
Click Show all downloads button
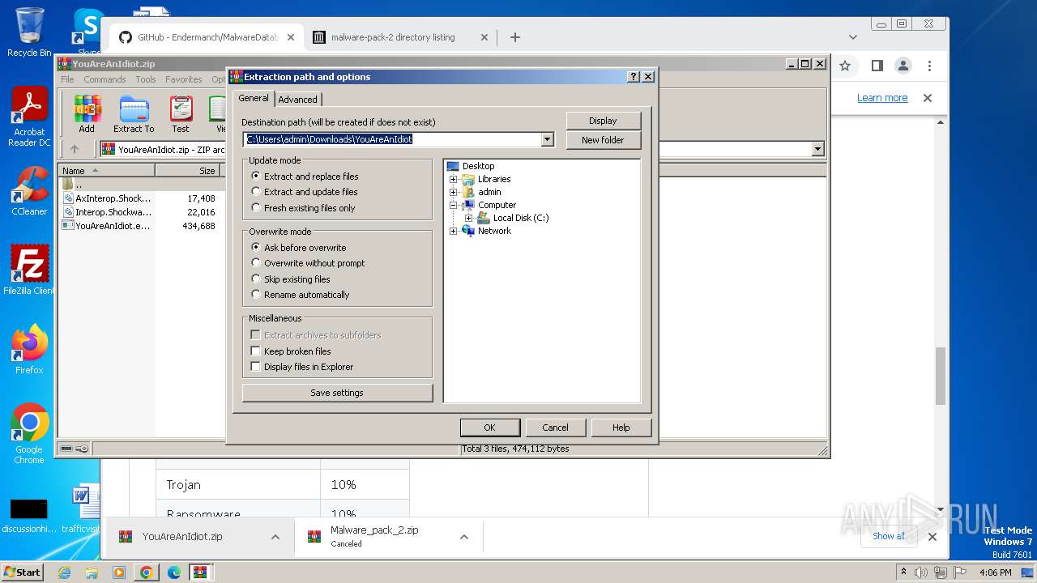tap(889, 536)
